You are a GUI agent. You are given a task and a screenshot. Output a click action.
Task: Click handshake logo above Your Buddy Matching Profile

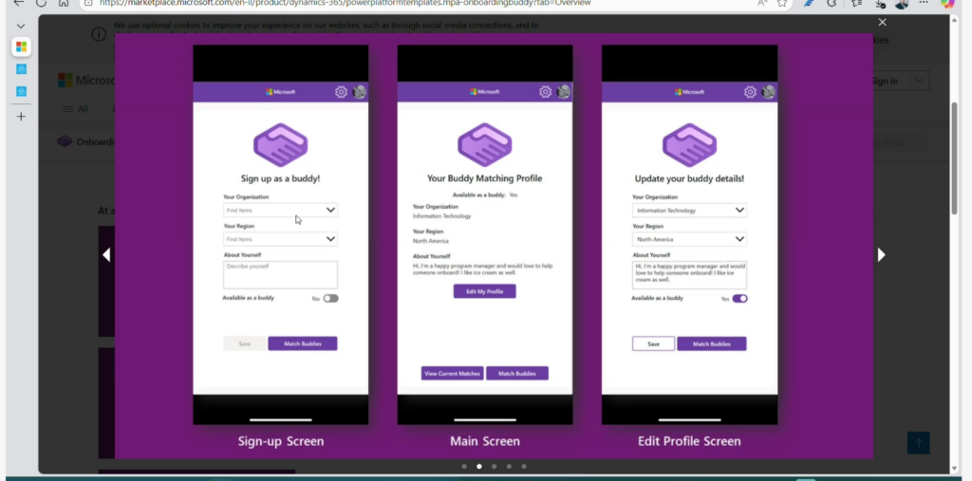pos(485,144)
